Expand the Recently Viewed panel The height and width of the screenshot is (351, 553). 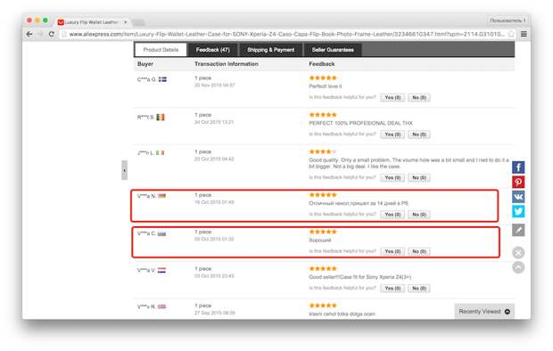click(x=484, y=312)
